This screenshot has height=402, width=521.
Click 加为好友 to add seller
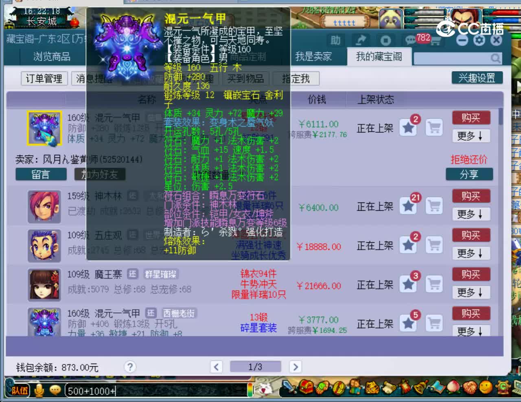pos(100,175)
